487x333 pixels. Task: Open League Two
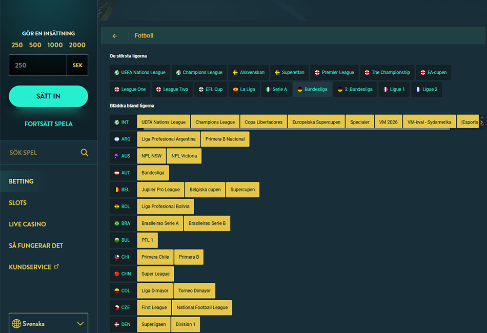(172, 89)
